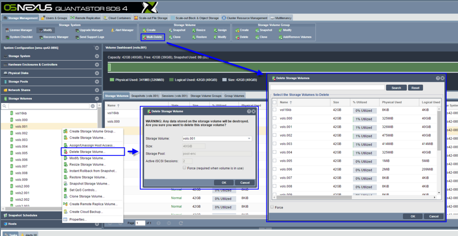Select vols.004 in the volume tree
Image resolution: width=458 pixels, height=236 pixels.
coord(21,146)
